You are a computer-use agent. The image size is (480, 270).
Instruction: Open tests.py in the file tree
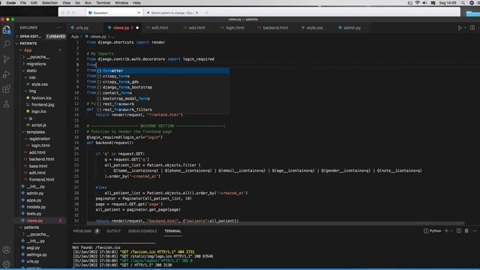34,214
